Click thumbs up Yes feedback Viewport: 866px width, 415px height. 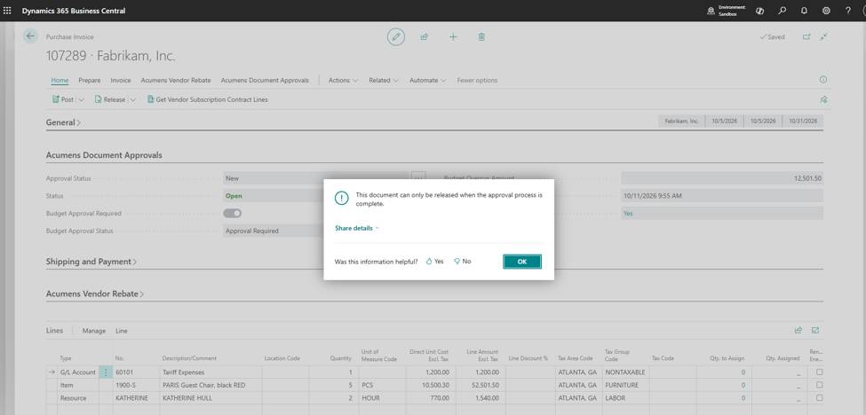click(x=434, y=262)
